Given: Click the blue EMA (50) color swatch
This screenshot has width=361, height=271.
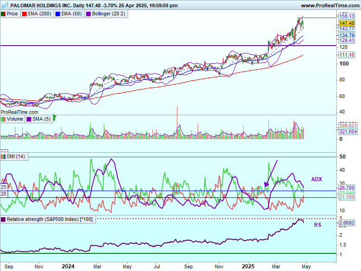Looking at the screenshot, I should tap(57, 14).
